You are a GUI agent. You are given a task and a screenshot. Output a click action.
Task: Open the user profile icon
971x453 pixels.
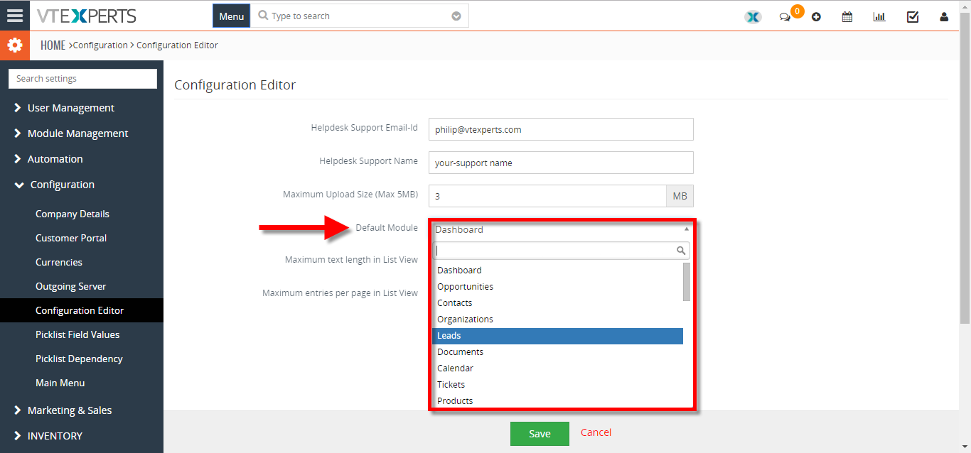pyautogui.click(x=944, y=17)
